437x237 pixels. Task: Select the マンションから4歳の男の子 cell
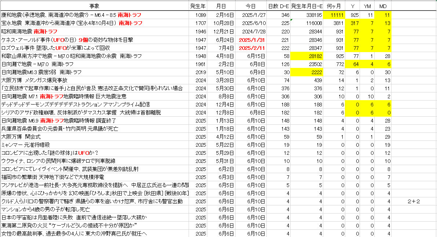[x=94, y=209]
